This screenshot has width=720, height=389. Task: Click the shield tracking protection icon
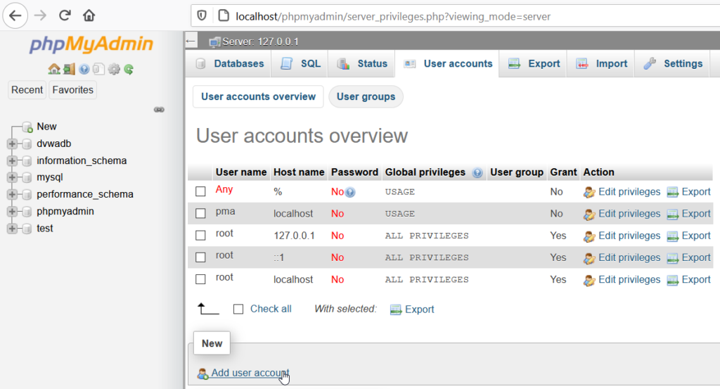click(x=202, y=16)
